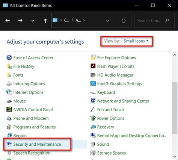Click the Ease of Access Center icon
The width and height of the screenshot is (178, 160).
9,58
